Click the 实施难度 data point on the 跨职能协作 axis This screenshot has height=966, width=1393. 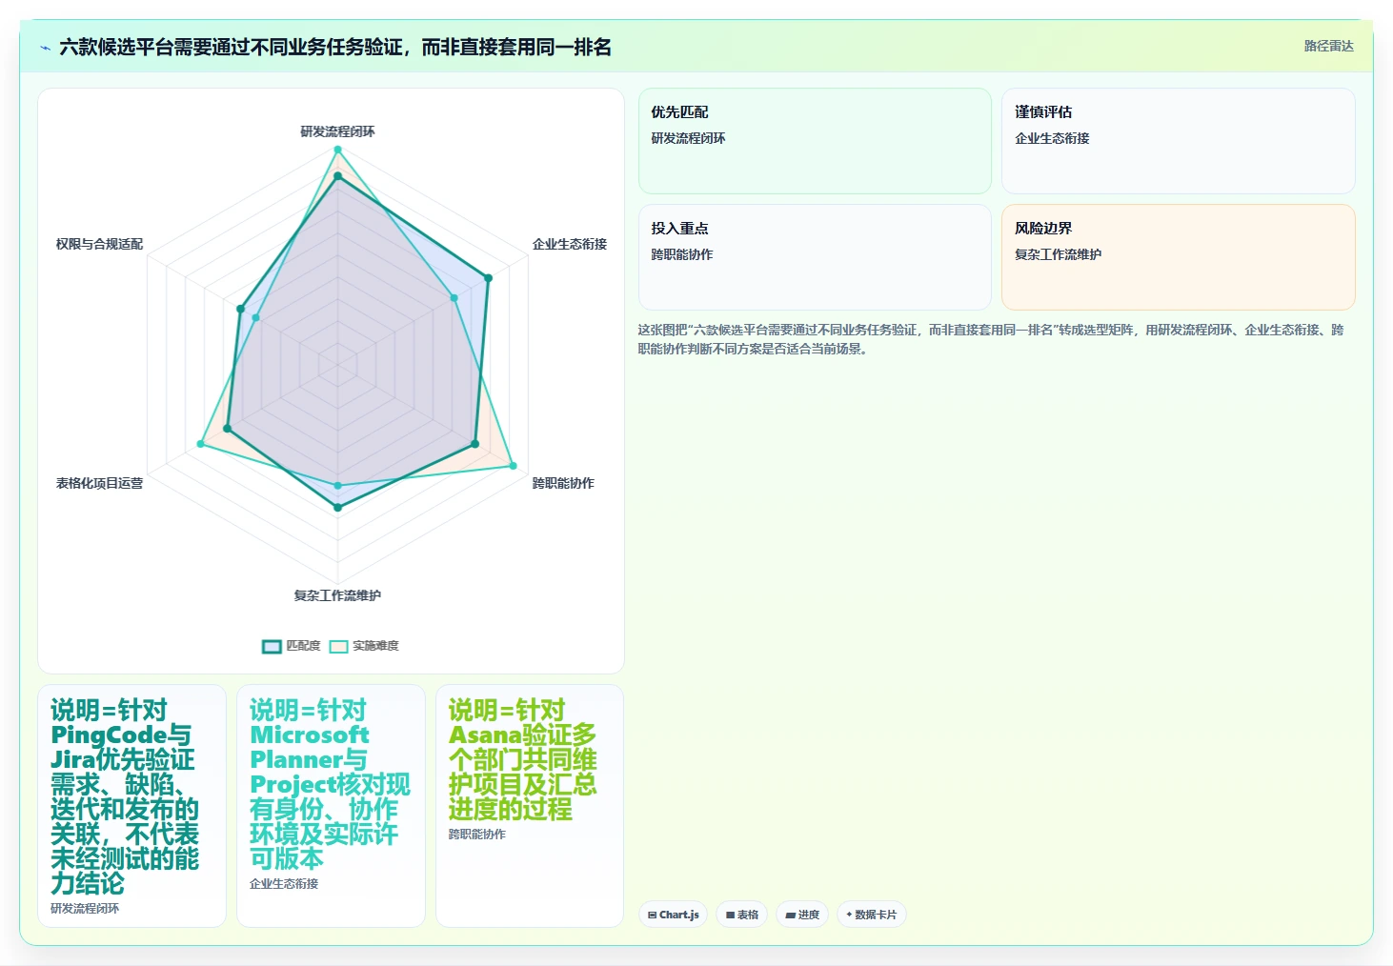click(513, 466)
